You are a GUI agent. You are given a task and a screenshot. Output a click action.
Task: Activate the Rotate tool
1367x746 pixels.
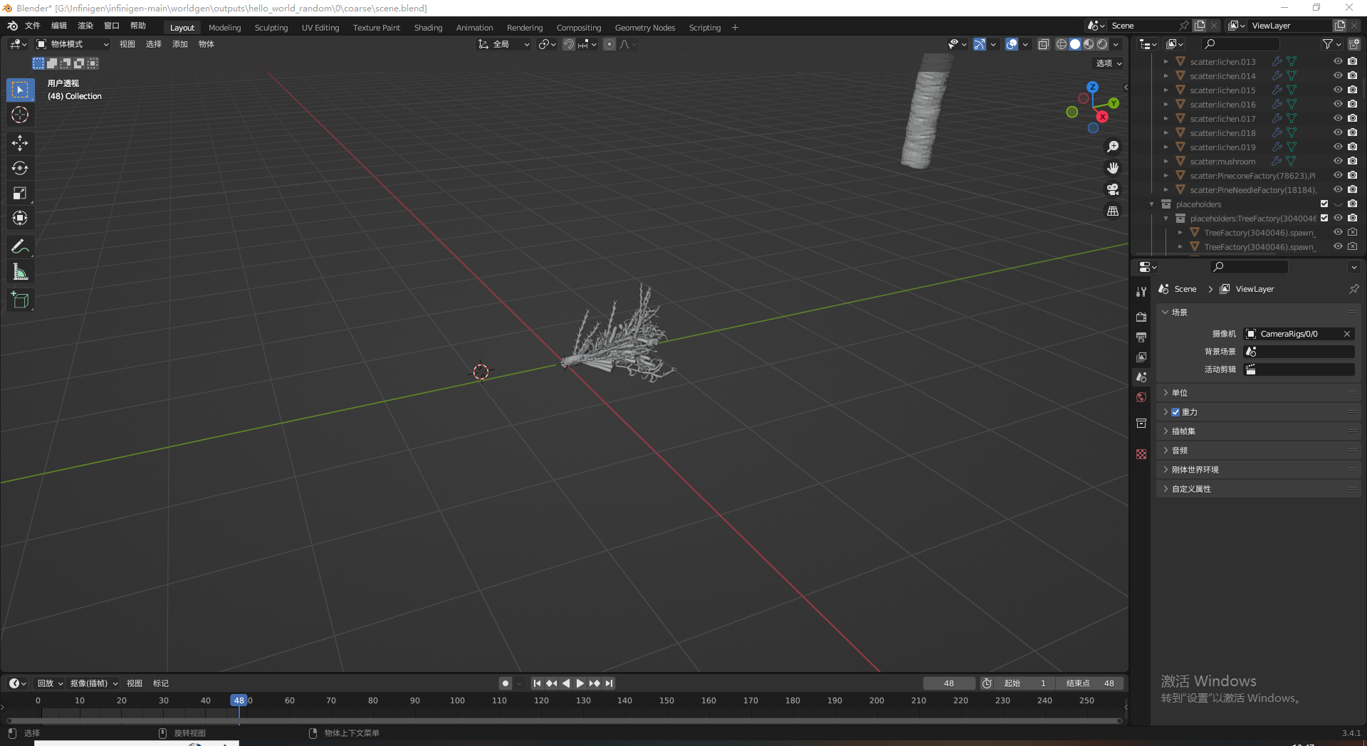20,168
